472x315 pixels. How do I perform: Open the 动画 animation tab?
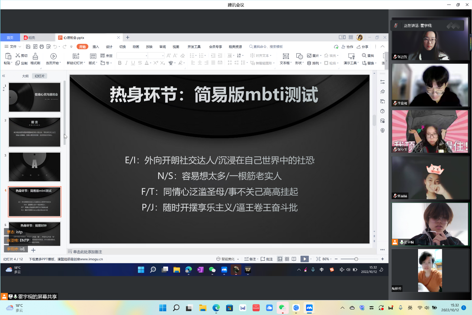pyautogui.click(x=136, y=47)
